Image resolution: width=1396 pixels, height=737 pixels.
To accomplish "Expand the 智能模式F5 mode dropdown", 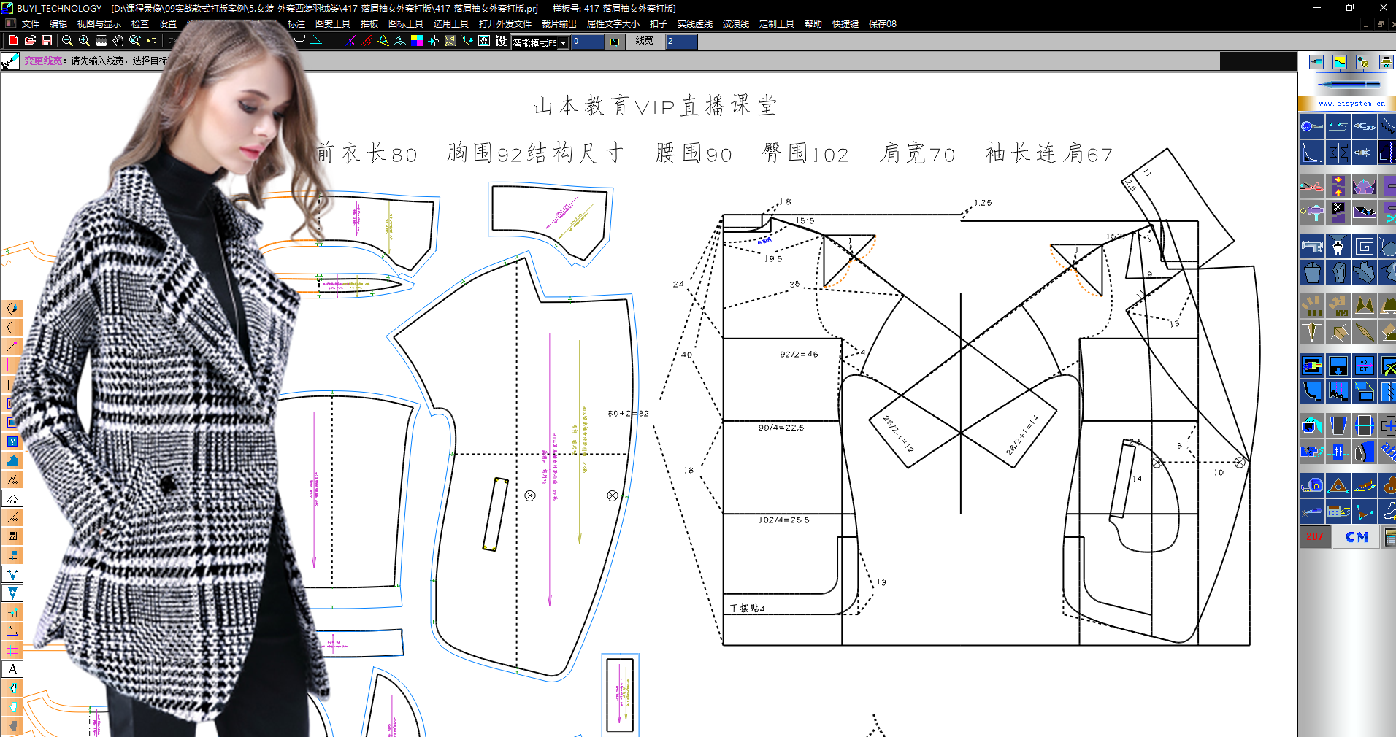I will point(563,43).
